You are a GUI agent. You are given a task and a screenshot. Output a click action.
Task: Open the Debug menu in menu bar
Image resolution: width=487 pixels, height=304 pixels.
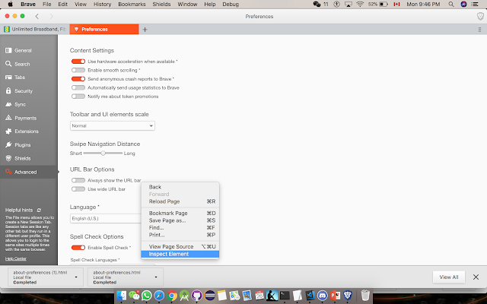231,4
